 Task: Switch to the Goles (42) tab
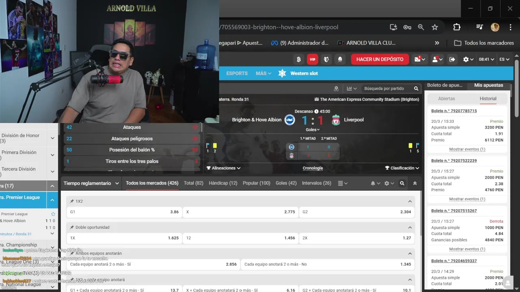click(x=286, y=183)
